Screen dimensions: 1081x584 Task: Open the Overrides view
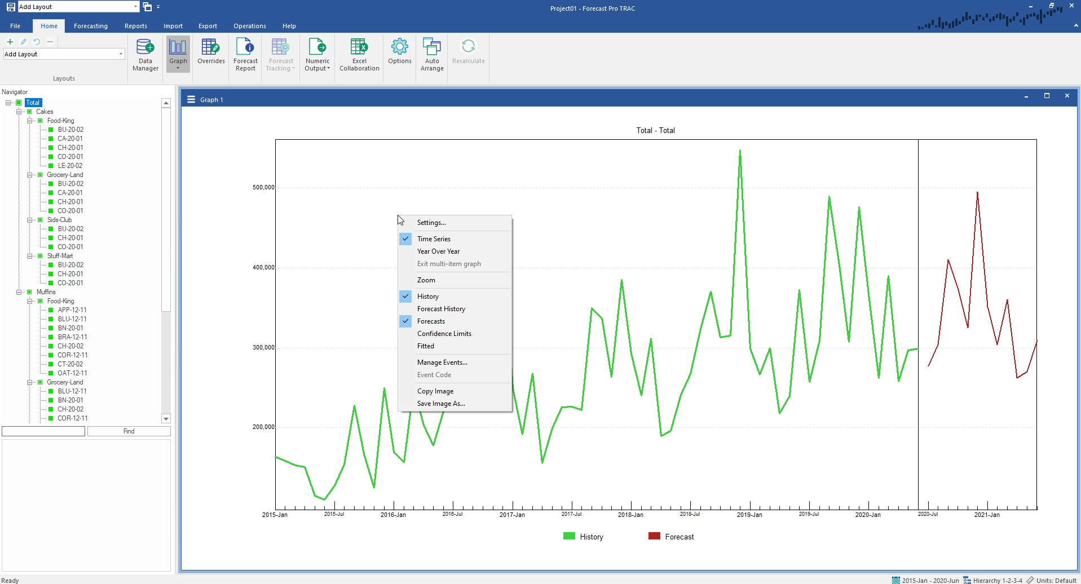211,52
